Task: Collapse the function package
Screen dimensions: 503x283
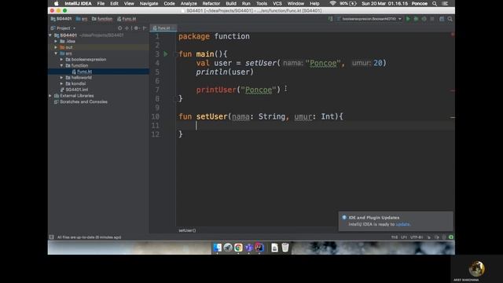Action: [x=61, y=65]
